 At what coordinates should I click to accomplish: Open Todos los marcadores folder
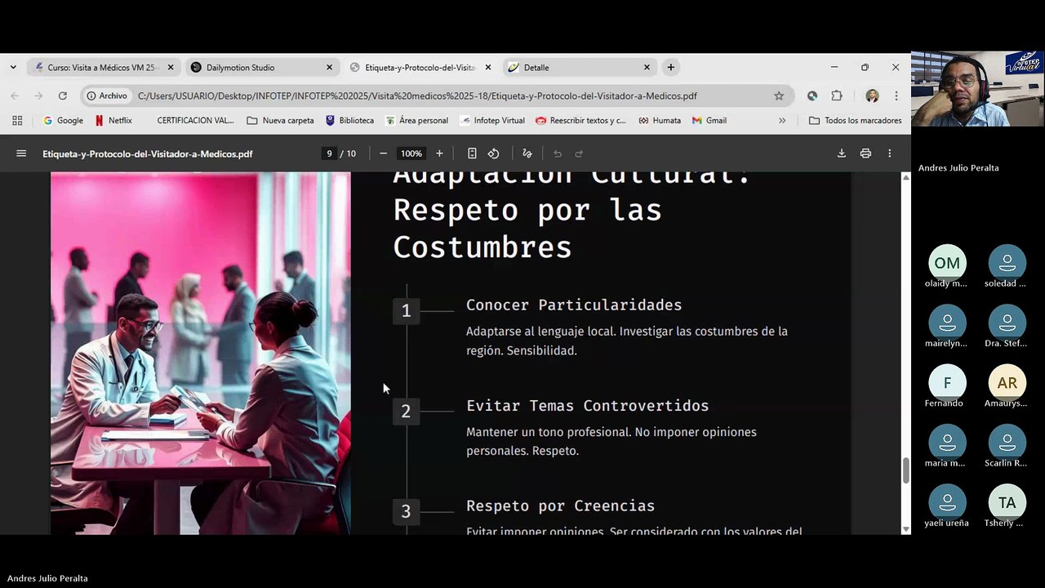coord(855,120)
